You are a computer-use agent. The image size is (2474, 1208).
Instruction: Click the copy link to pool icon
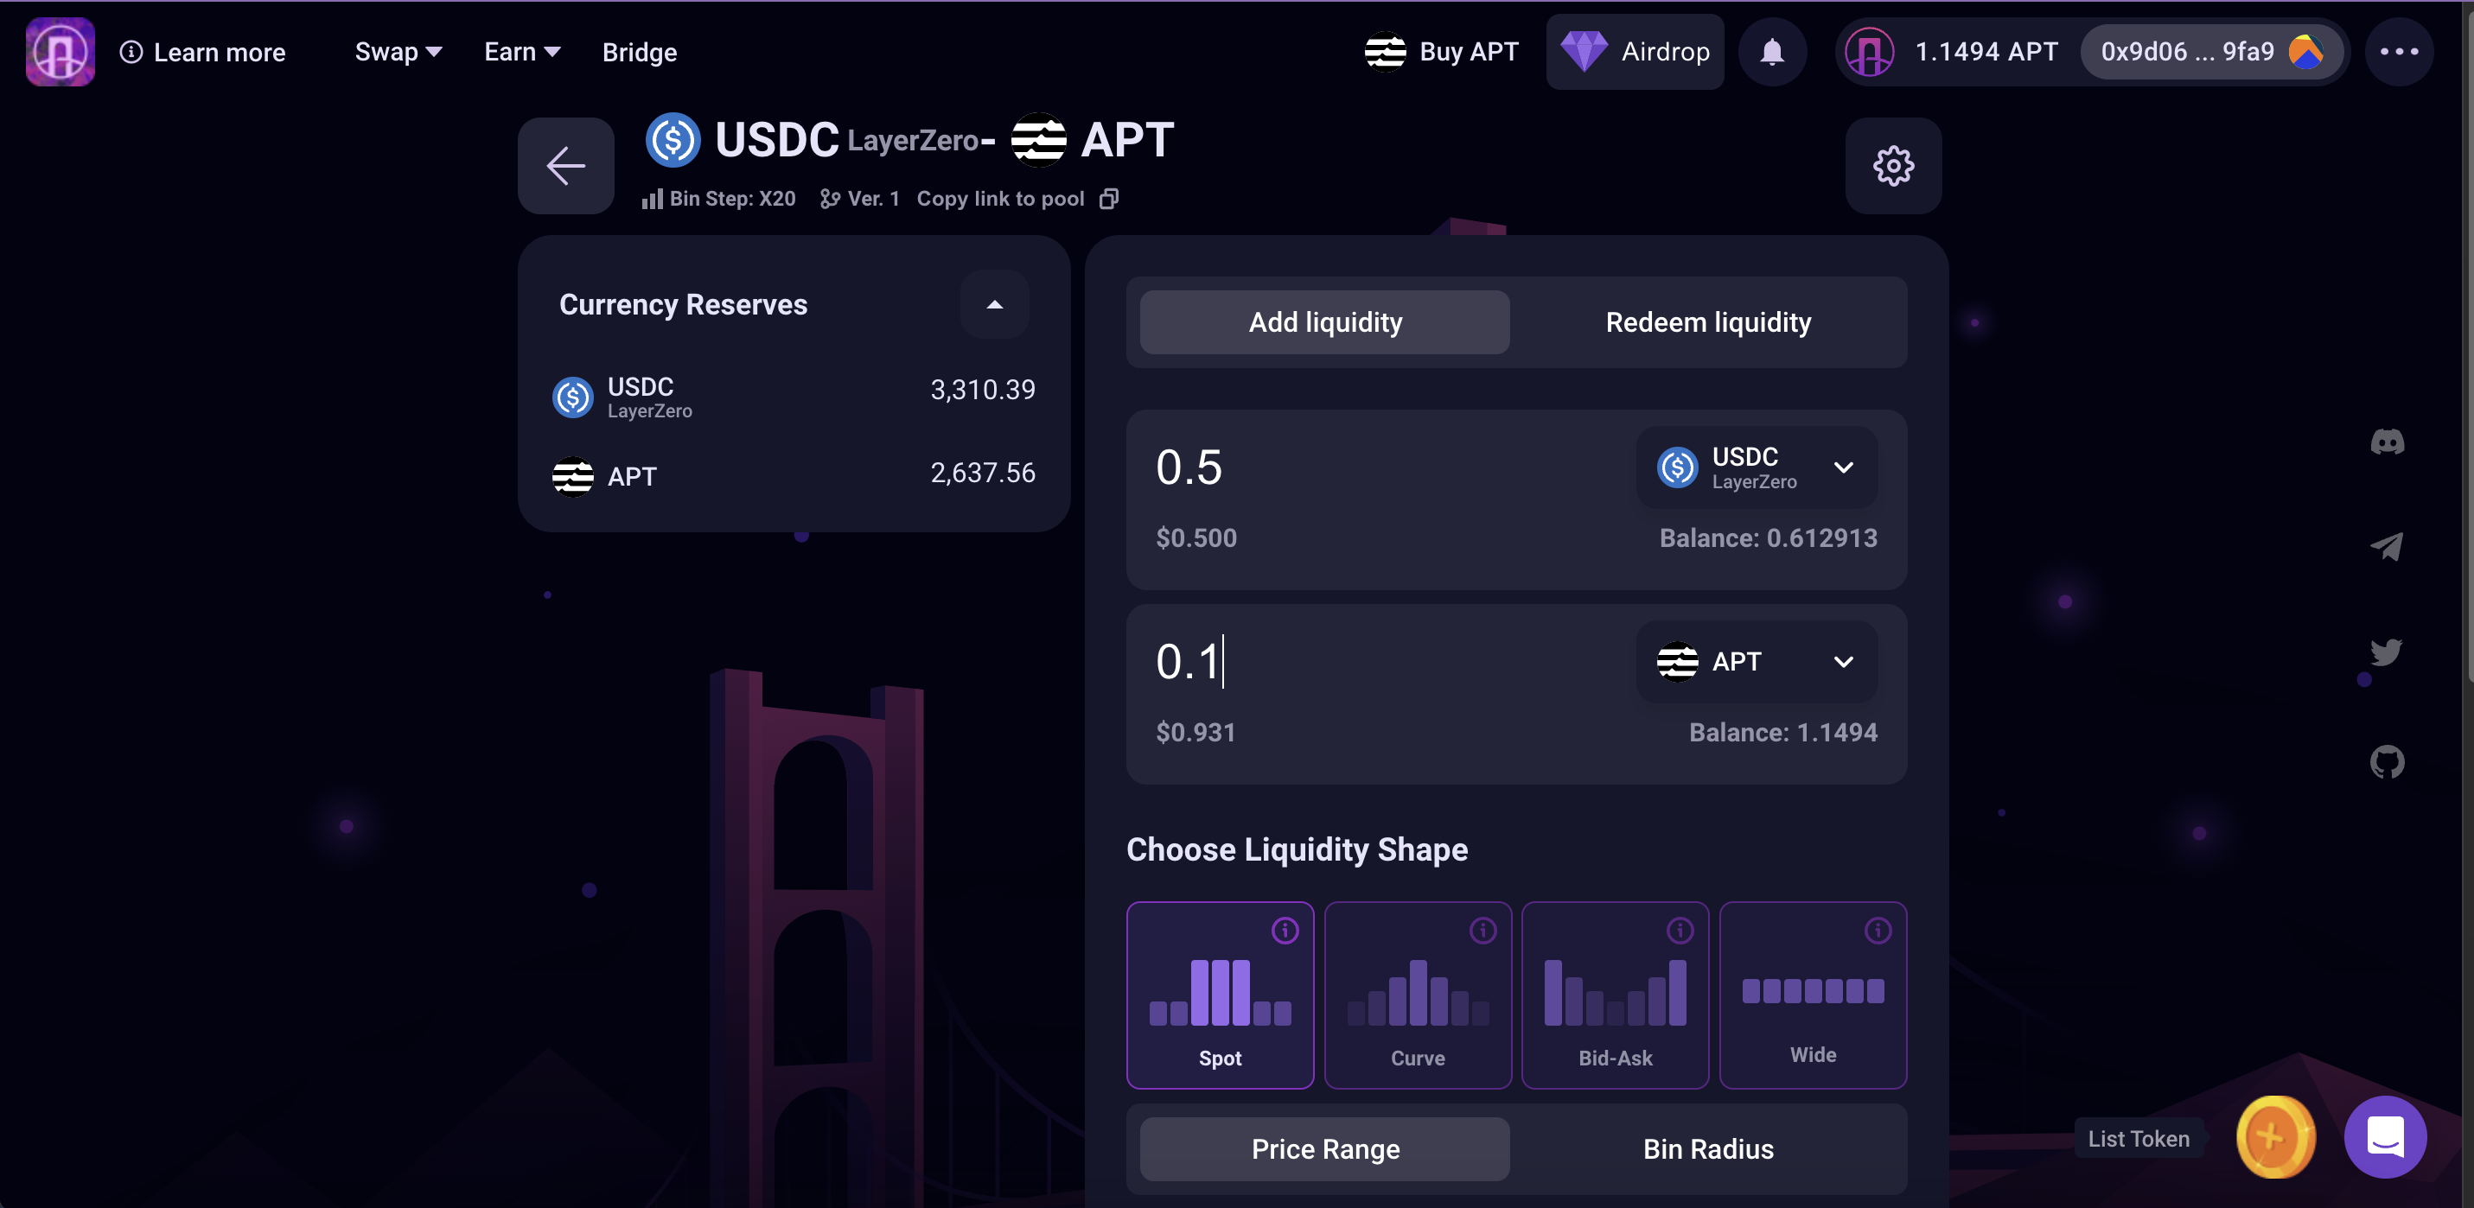(1108, 199)
